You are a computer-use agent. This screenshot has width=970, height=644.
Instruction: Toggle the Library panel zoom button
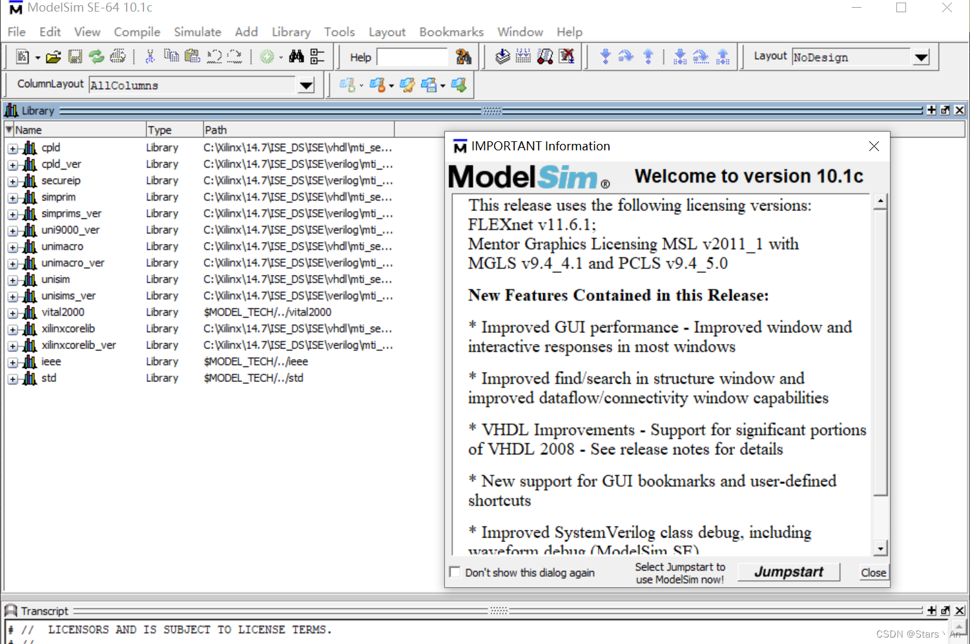pyautogui.click(x=945, y=110)
